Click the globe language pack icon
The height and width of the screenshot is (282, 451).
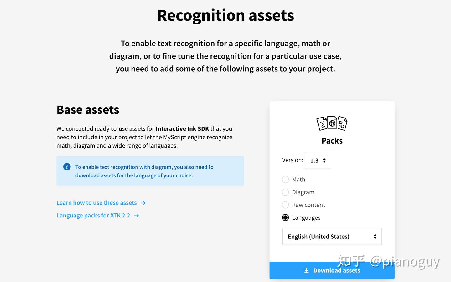pyautogui.click(x=332, y=123)
